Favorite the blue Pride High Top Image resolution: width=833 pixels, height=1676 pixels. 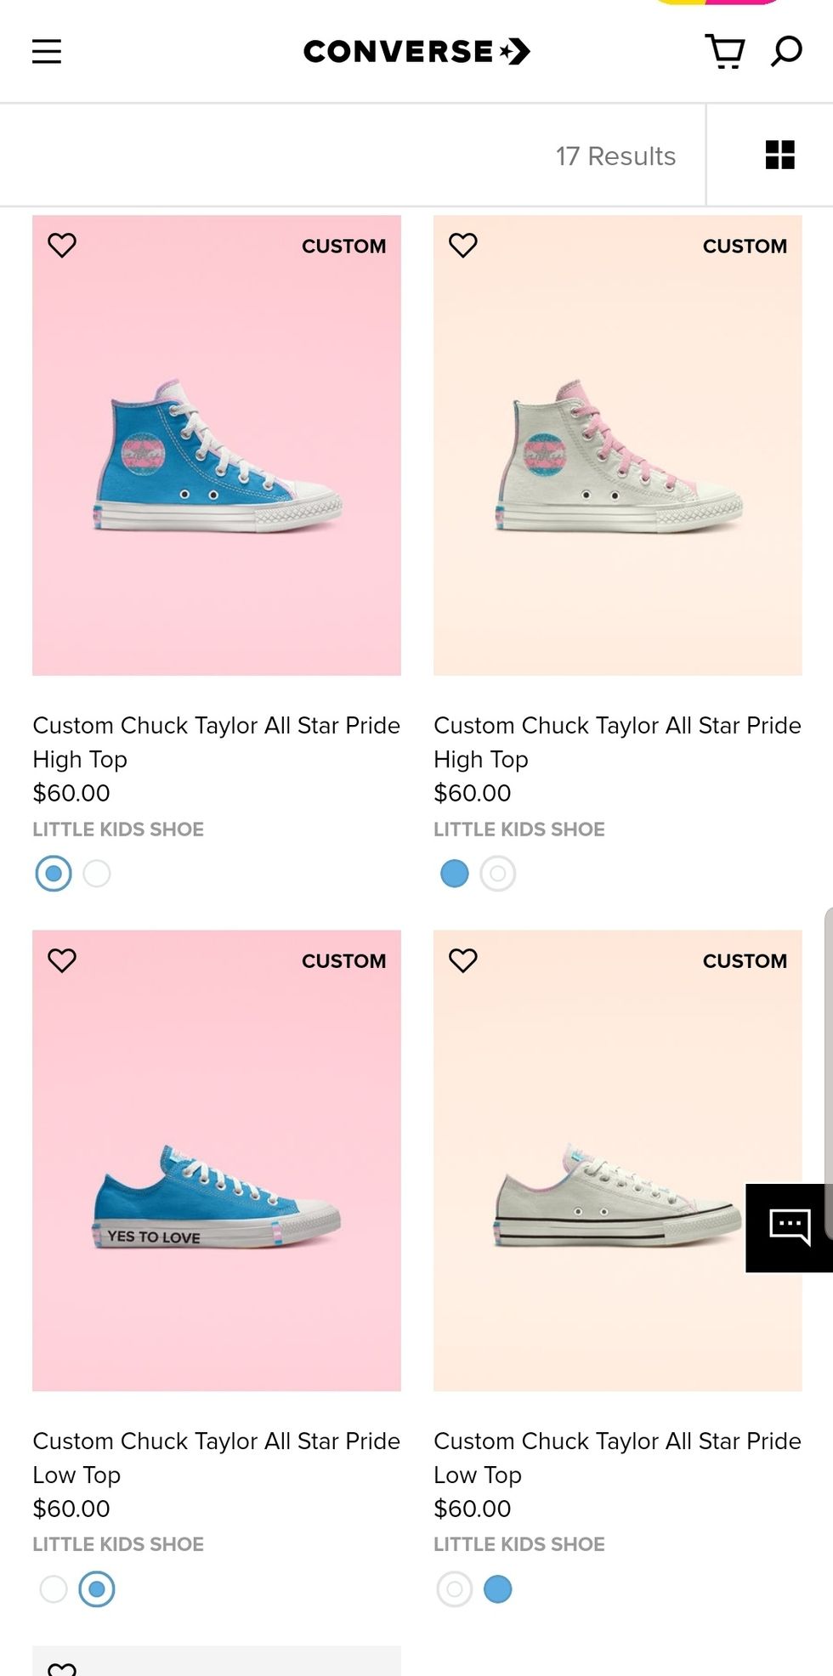click(x=62, y=246)
